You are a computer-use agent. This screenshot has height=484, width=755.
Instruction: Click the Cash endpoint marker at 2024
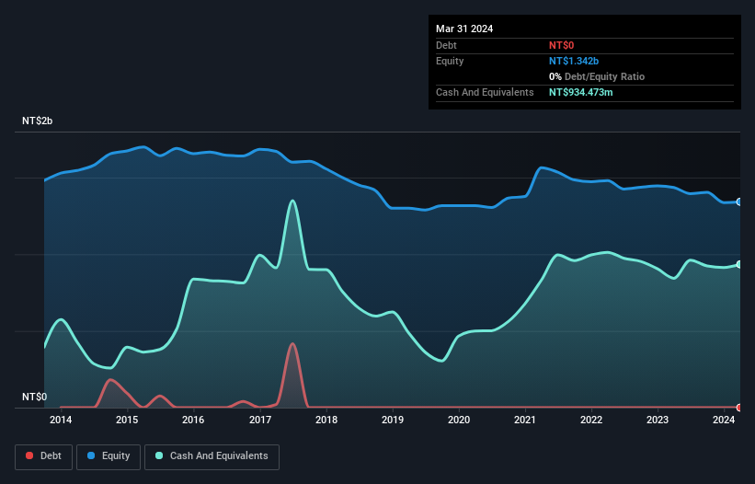coord(739,264)
